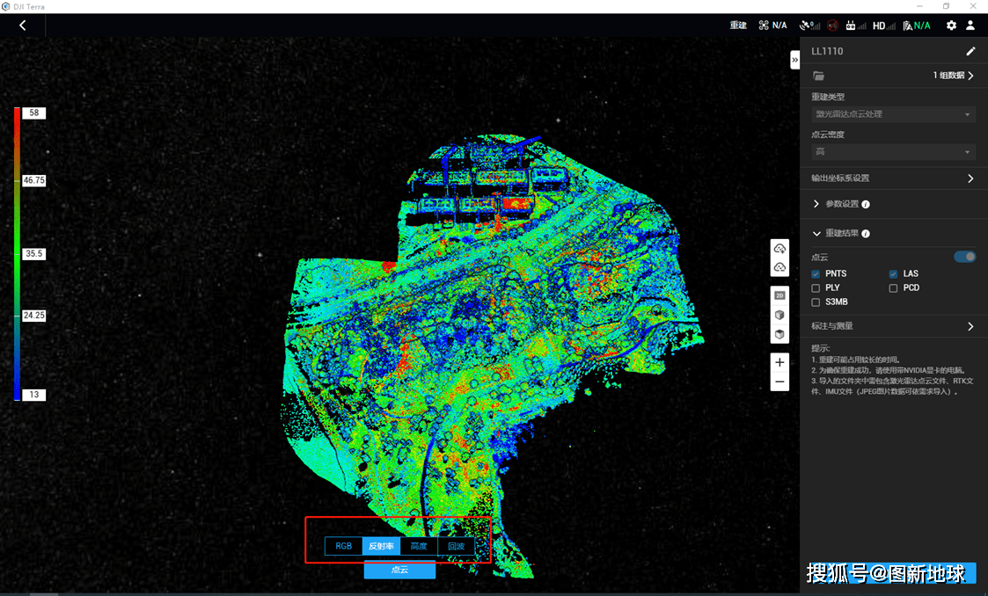Enable the PCD format checkbox
Screen dimensions: 988x596
coord(894,288)
